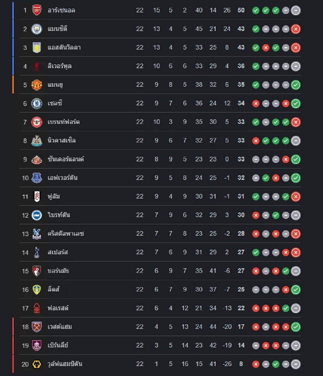Select the Tottenham Spurs crest

point(37,252)
